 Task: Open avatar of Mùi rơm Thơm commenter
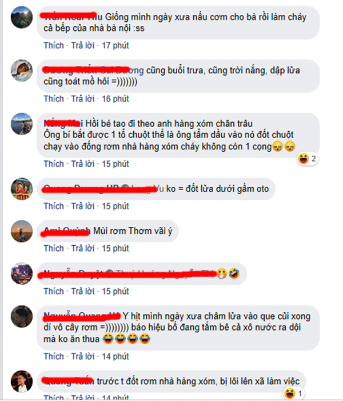tap(22, 231)
